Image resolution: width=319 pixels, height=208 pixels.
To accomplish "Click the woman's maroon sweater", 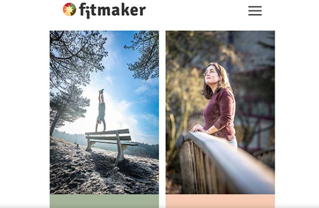I will coord(221,114).
